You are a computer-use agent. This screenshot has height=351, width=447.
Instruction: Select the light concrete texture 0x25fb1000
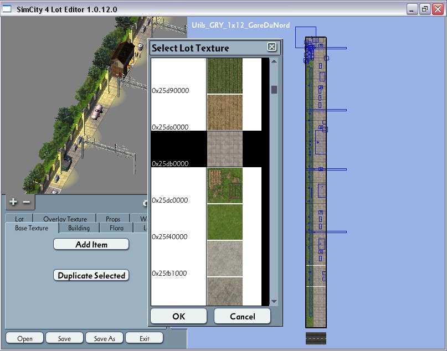point(225,259)
